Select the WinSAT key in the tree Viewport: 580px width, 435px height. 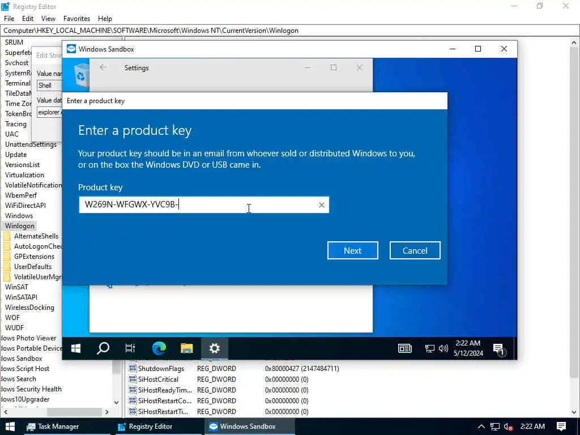pos(16,287)
